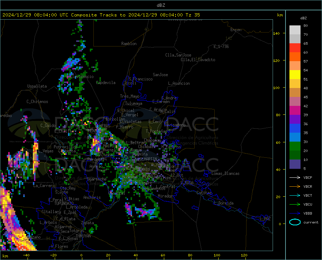The height and width of the screenshot is (260, 322).
Task: Click the 'Composite Tracks to' header text
Action: coord(98,15)
